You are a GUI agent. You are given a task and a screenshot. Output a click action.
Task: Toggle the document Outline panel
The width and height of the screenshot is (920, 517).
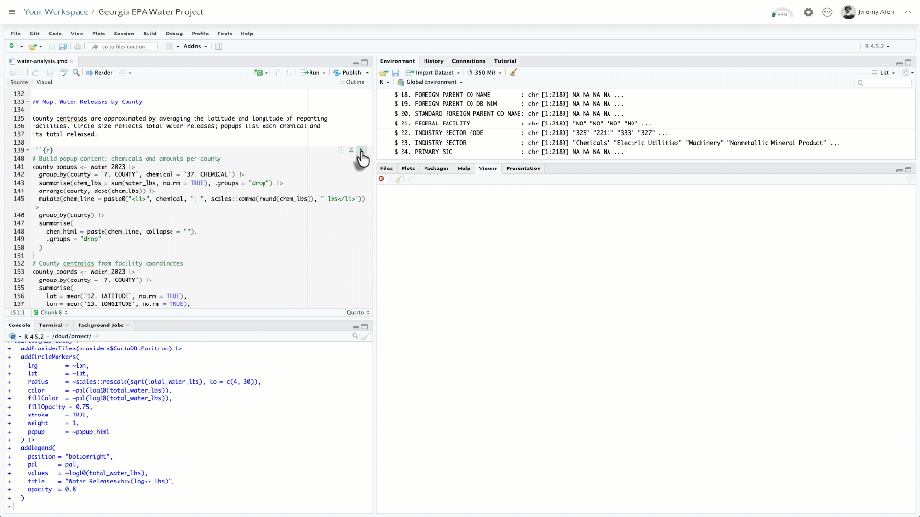pos(355,82)
